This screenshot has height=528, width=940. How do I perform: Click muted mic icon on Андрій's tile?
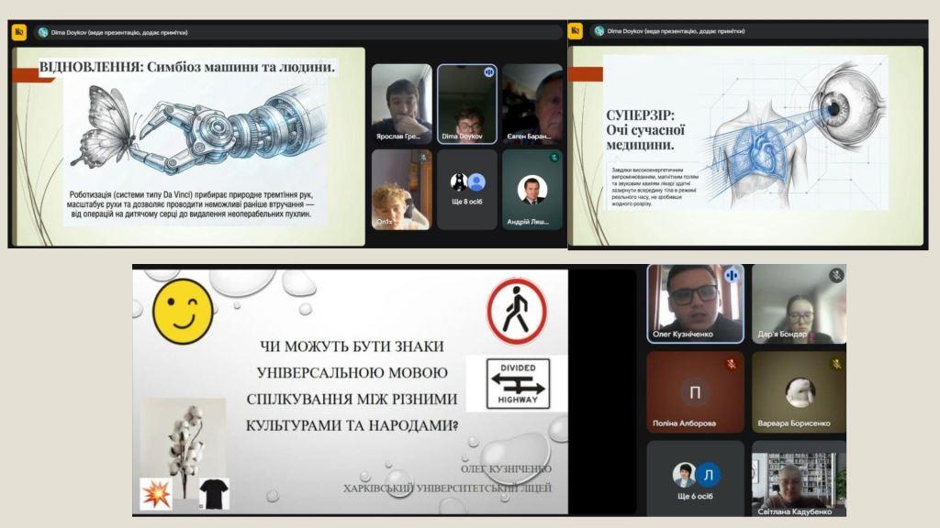(x=554, y=158)
